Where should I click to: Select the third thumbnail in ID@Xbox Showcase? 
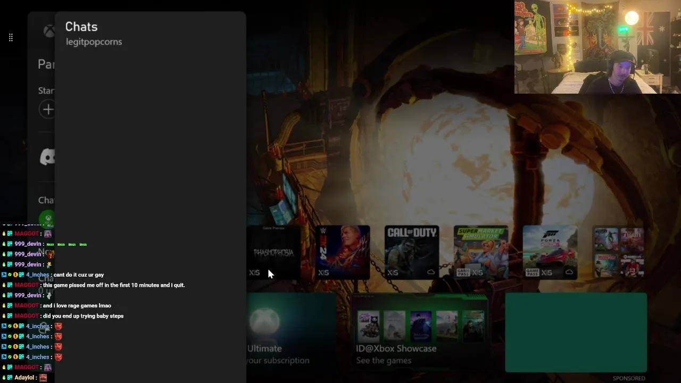tap(420, 326)
